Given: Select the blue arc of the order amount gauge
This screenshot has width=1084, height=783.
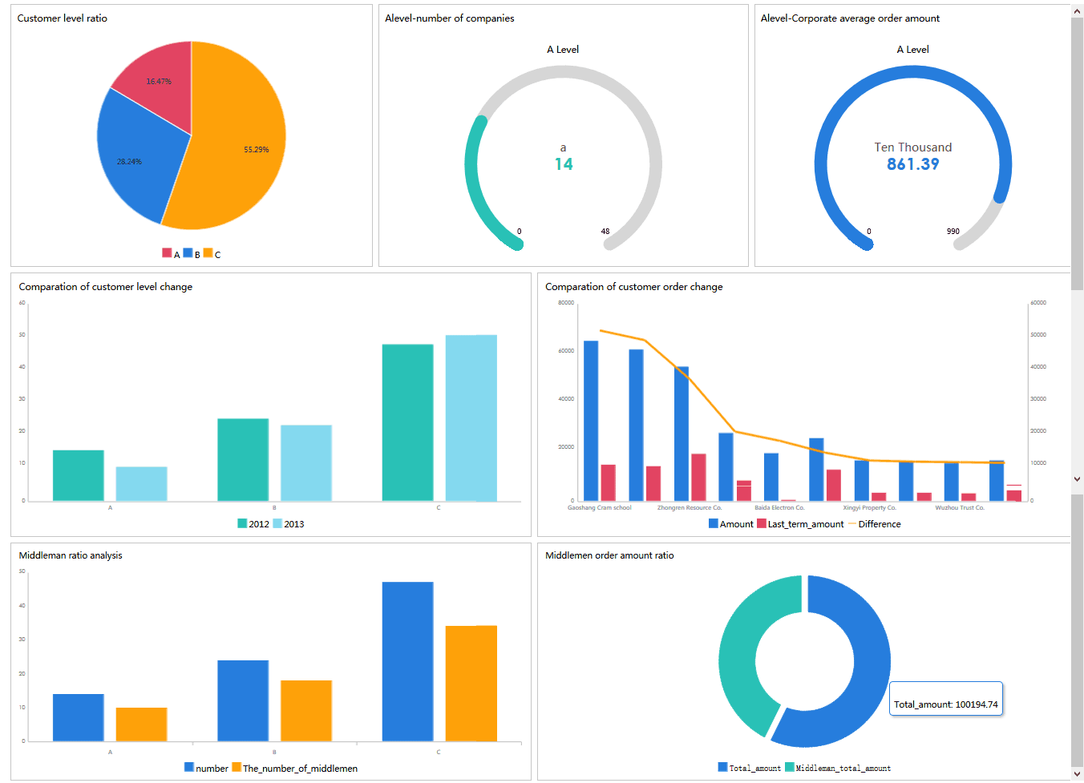Looking at the screenshot, I should [913, 71].
